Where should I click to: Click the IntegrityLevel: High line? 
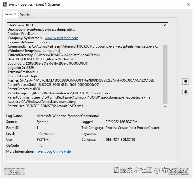point(22,76)
